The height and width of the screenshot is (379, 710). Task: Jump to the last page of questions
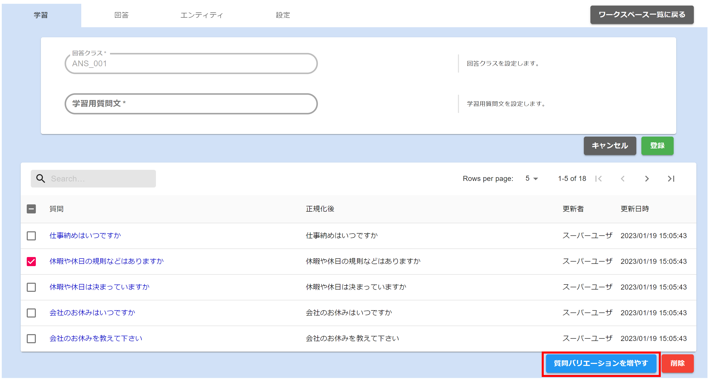click(x=671, y=179)
